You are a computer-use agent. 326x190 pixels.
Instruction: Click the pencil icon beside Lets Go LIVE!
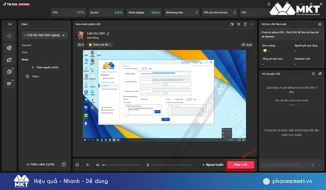108,33
